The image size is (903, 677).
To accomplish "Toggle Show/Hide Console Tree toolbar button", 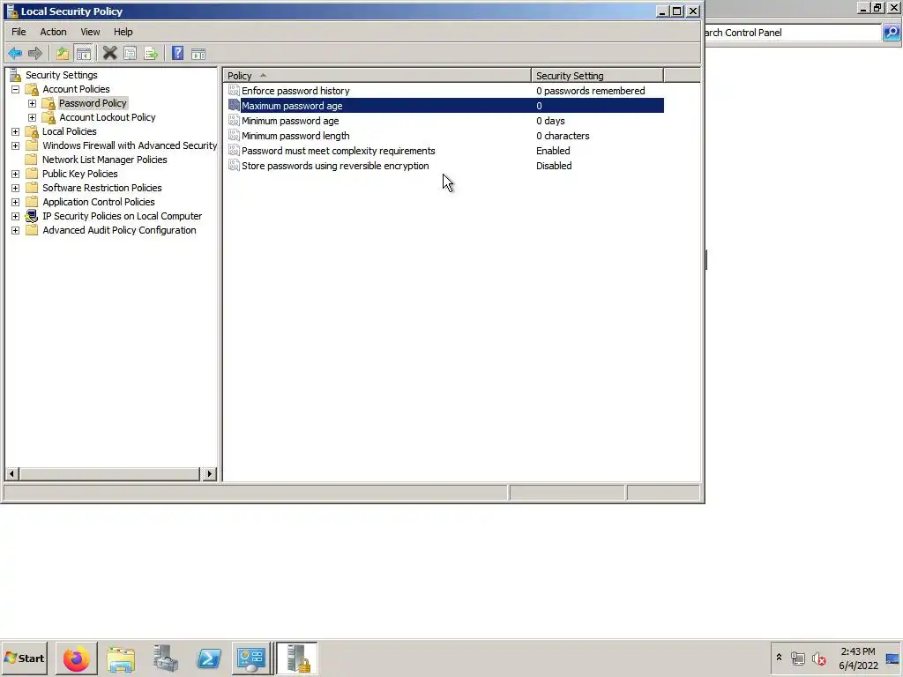I will (x=84, y=54).
